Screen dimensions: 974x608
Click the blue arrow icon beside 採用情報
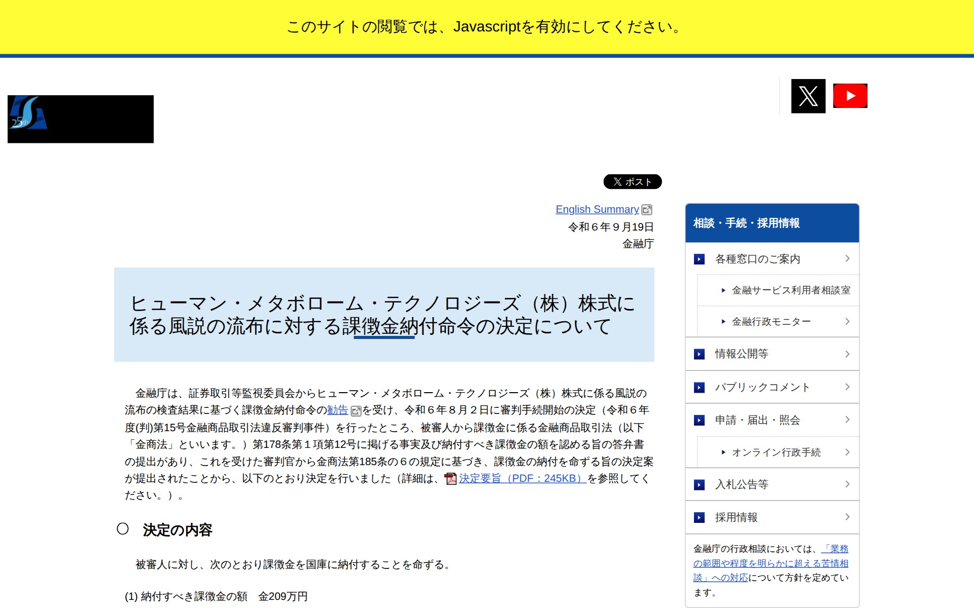pos(701,517)
